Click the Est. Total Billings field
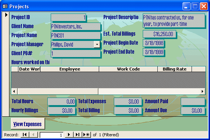This screenshot has height=140, width=210. (x=159, y=34)
